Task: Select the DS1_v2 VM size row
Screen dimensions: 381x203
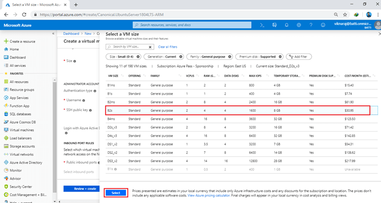Action: (x=241, y=144)
